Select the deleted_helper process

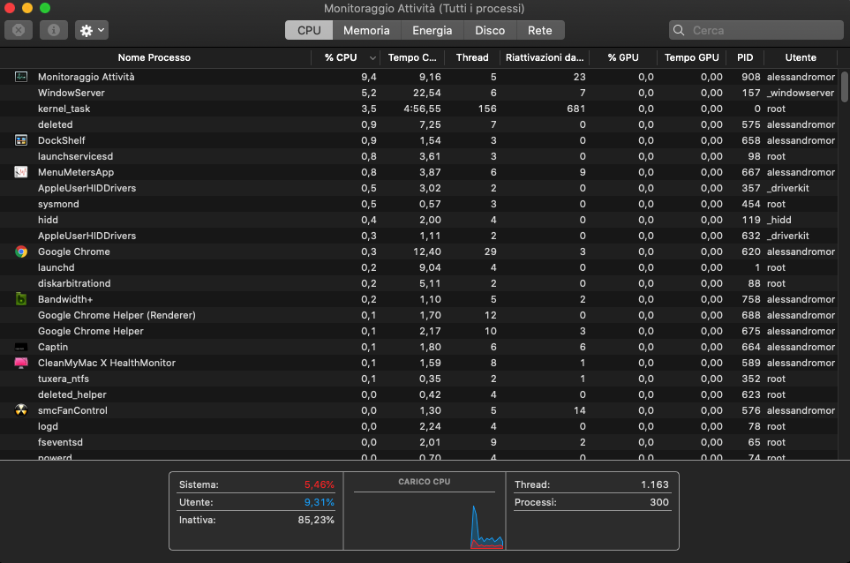[419, 394]
